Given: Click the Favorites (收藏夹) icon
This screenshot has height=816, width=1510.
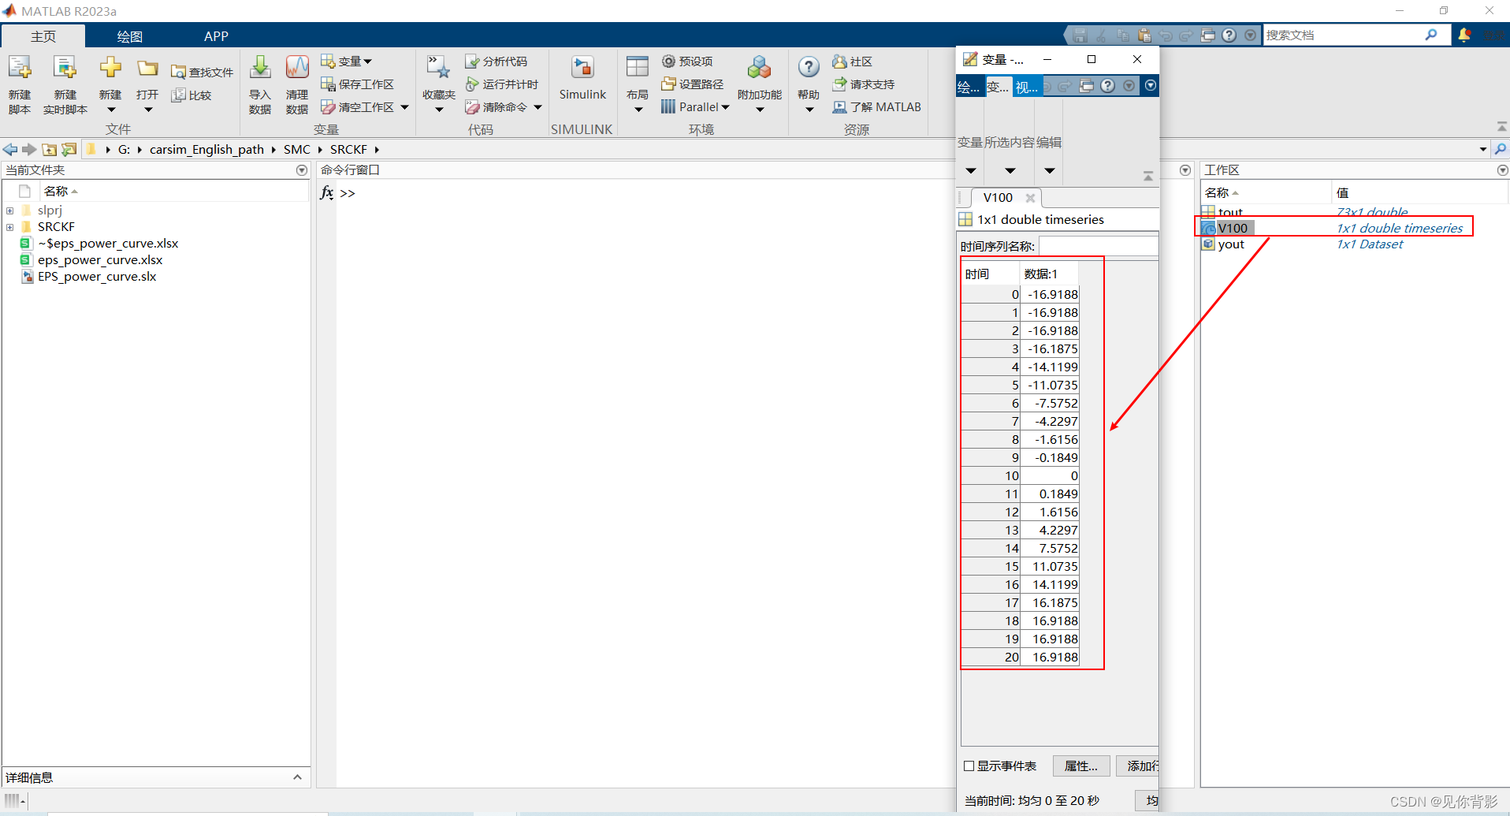Looking at the screenshot, I should pos(438,68).
